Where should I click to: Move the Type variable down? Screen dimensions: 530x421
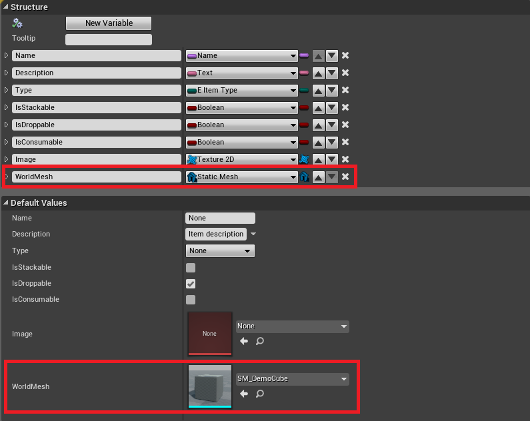tap(332, 91)
